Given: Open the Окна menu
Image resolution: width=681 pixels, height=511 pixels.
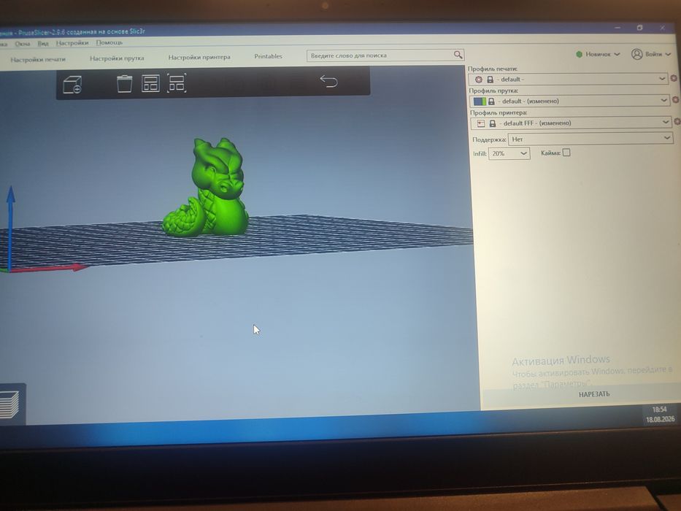Looking at the screenshot, I should click(23, 44).
